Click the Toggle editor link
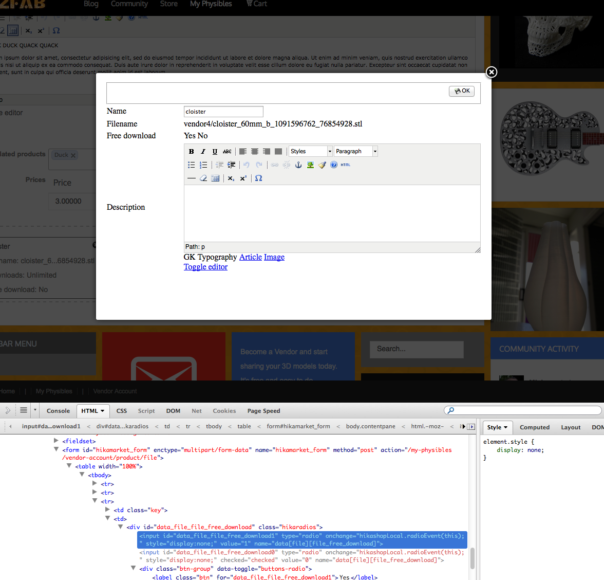The image size is (604, 580). 205,267
